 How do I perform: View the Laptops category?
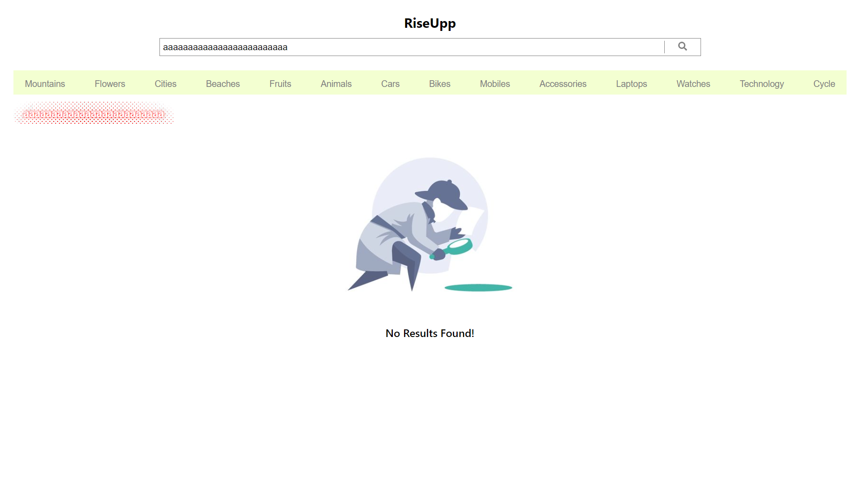click(631, 84)
